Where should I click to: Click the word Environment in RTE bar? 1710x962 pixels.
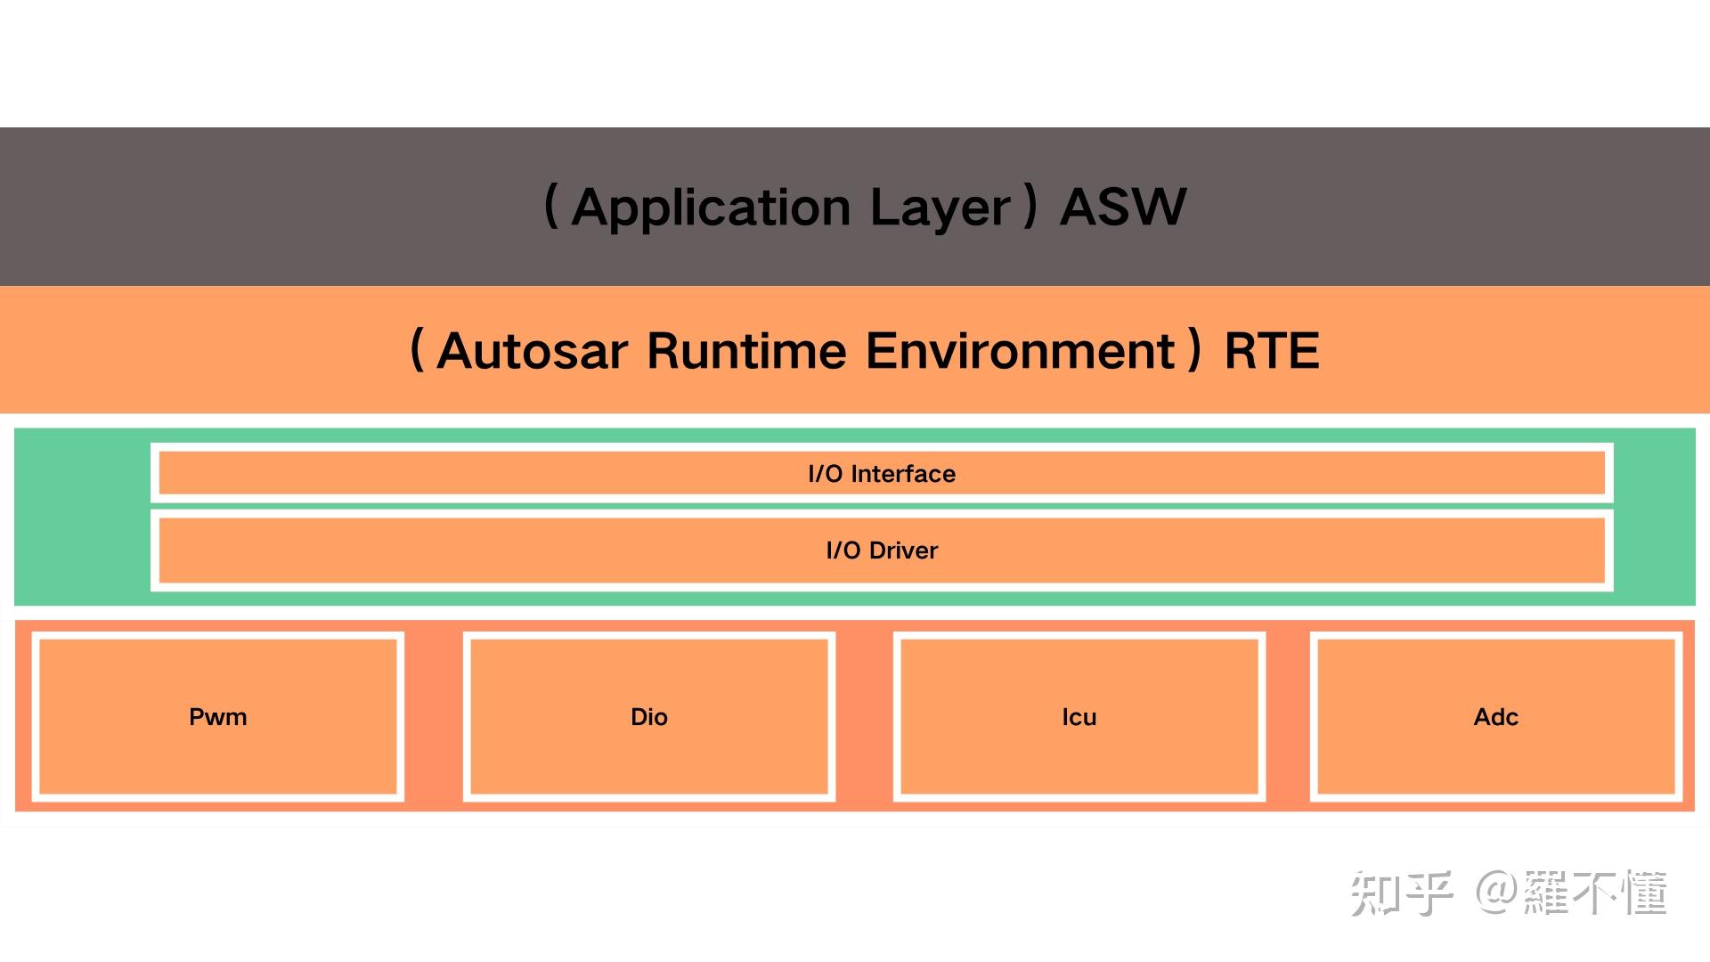[1021, 350]
